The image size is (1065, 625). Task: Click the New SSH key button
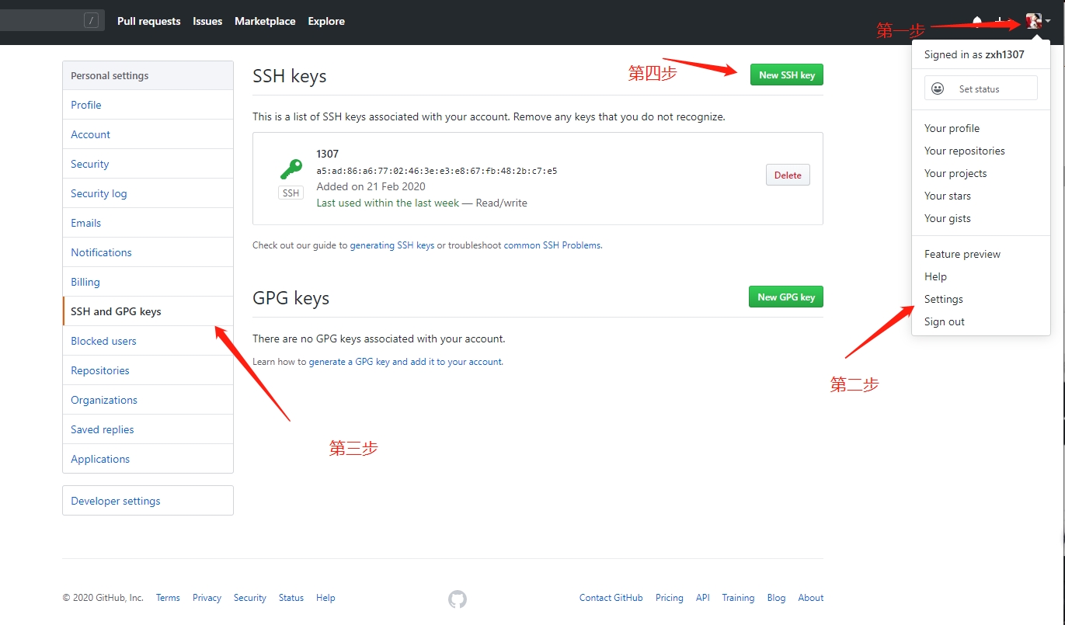(787, 75)
